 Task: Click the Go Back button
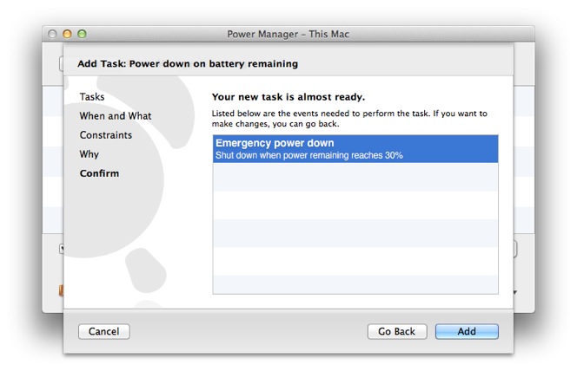click(x=396, y=331)
